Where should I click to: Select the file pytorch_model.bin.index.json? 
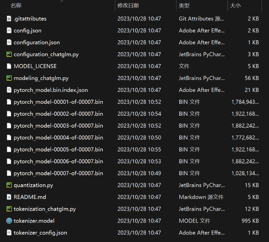point(51,90)
